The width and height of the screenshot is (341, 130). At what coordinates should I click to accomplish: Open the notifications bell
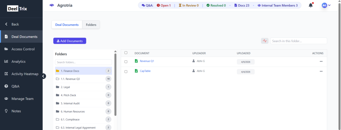(x=311, y=5)
